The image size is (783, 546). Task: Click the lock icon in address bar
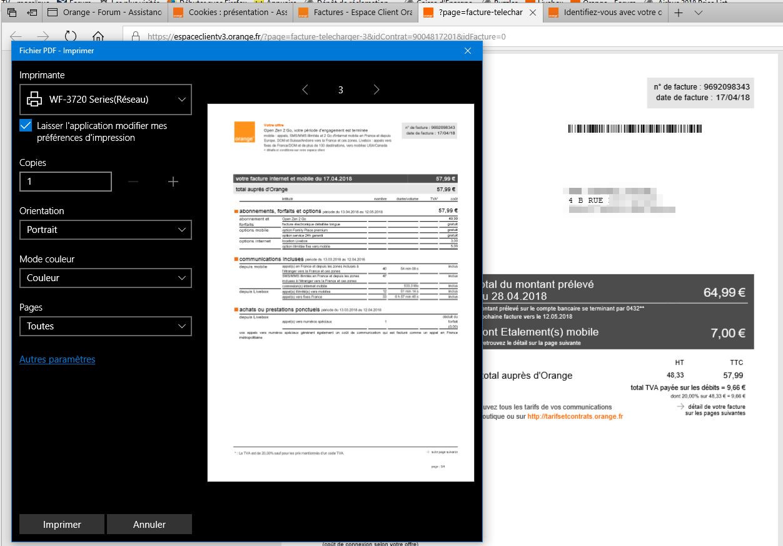pos(135,36)
